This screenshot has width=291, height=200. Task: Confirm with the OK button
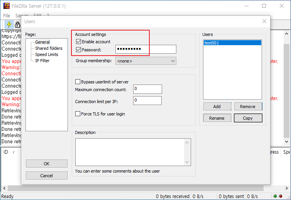pos(47,164)
